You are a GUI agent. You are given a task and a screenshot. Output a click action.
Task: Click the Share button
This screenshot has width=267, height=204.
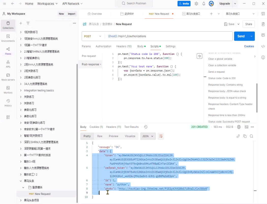point(249,24)
